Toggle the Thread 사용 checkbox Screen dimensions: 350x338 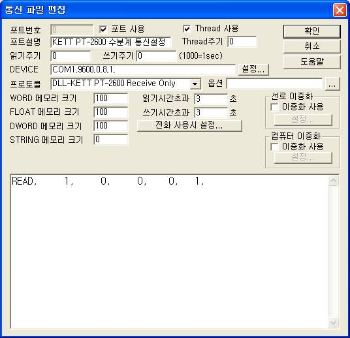(187, 29)
